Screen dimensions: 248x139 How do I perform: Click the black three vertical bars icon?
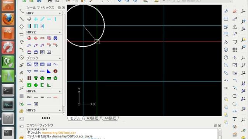click(x=29, y=26)
